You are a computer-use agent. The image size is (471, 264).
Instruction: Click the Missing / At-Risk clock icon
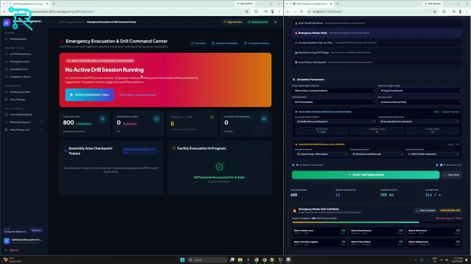pyautogui.click(x=212, y=117)
